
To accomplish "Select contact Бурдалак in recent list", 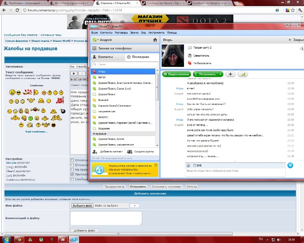I will pyautogui.click(x=123, y=128).
